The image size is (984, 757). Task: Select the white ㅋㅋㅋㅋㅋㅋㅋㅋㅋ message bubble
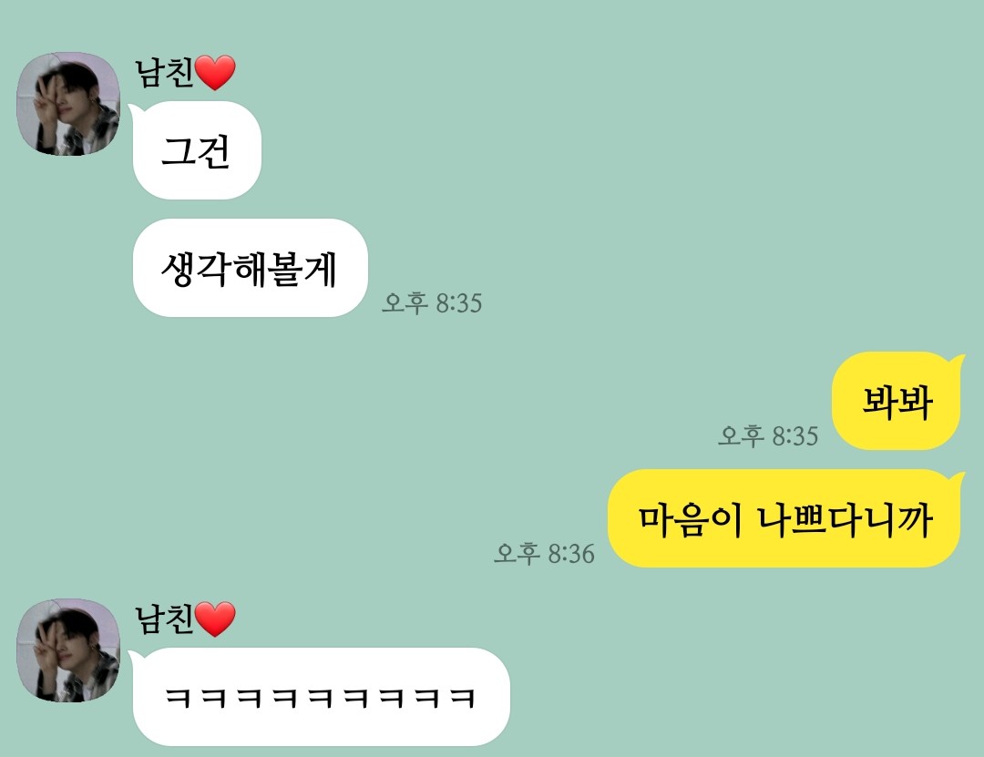322,698
